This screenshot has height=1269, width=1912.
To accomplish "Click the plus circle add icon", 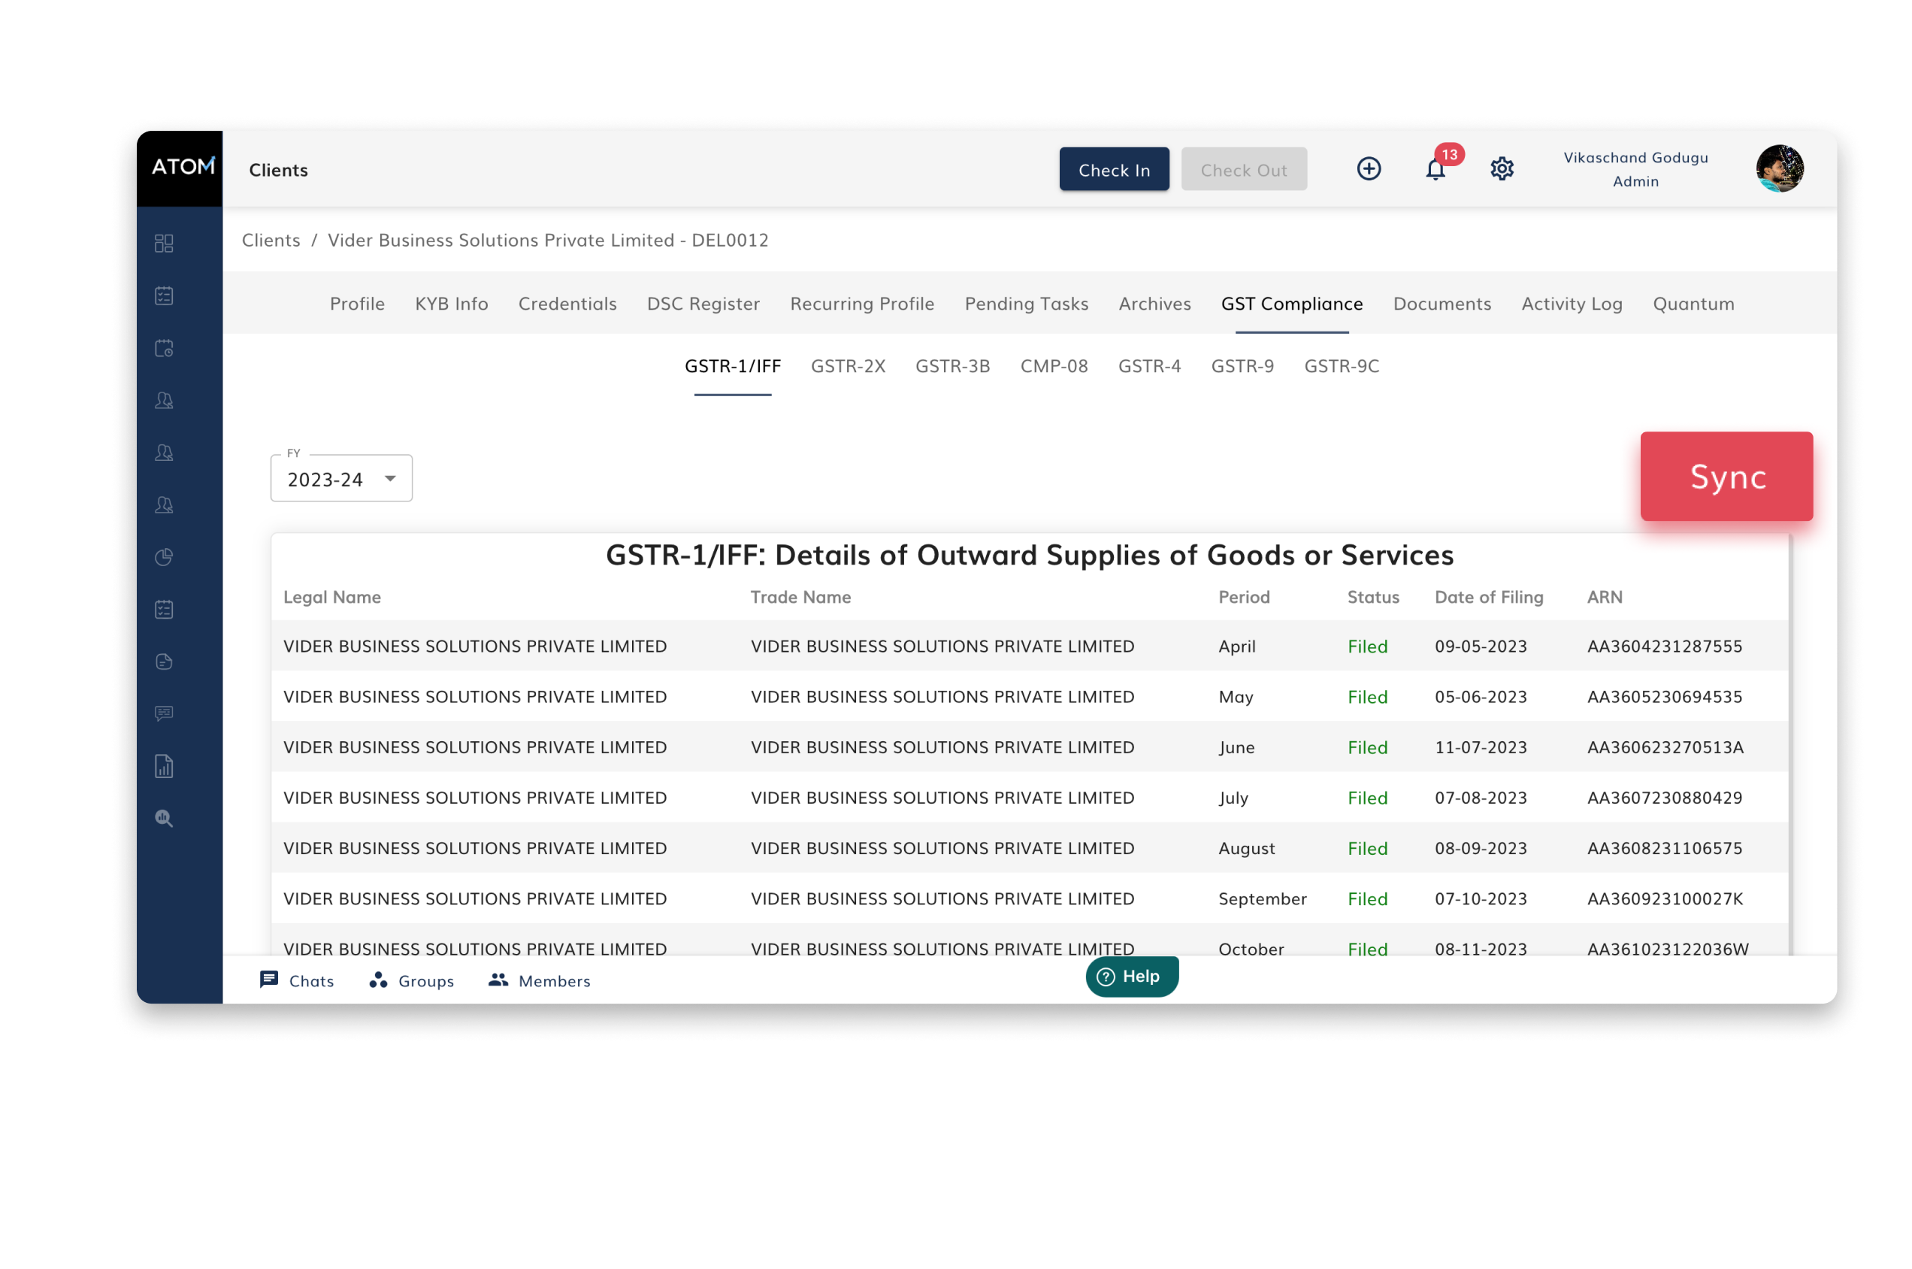I will (x=1369, y=169).
